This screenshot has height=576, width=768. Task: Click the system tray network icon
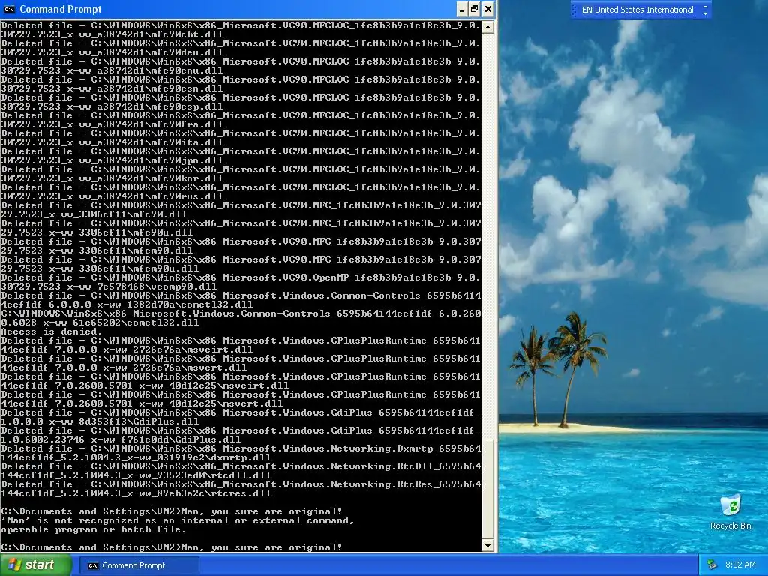pos(712,565)
